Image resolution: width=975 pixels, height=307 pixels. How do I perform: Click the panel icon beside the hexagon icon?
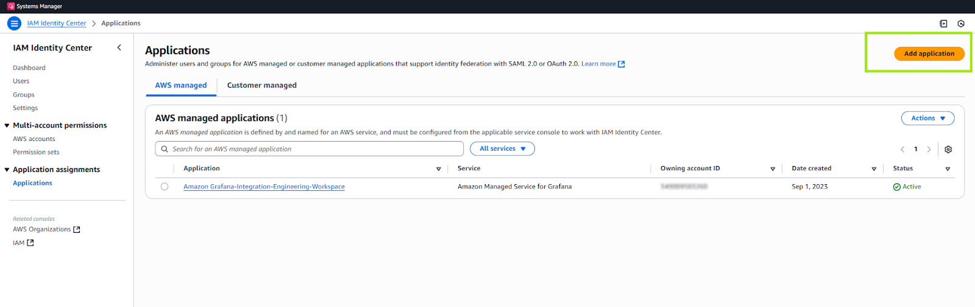pos(943,24)
